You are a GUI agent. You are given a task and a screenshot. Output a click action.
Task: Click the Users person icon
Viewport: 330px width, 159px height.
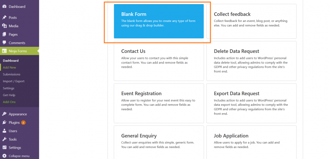[x=4, y=131]
